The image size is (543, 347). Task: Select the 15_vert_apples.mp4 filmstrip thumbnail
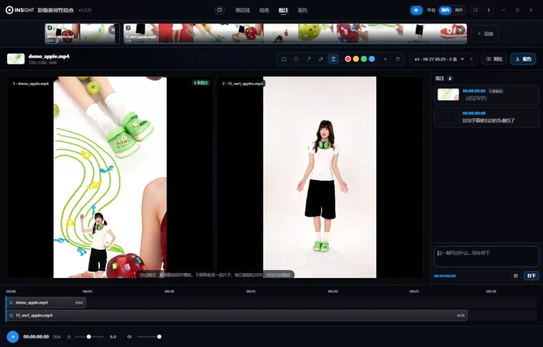coord(295,33)
